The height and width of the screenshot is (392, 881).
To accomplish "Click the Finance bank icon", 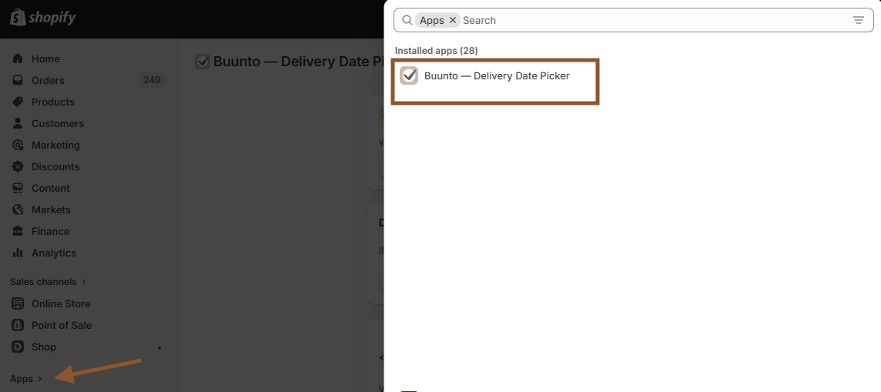I will pyautogui.click(x=18, y=231).
